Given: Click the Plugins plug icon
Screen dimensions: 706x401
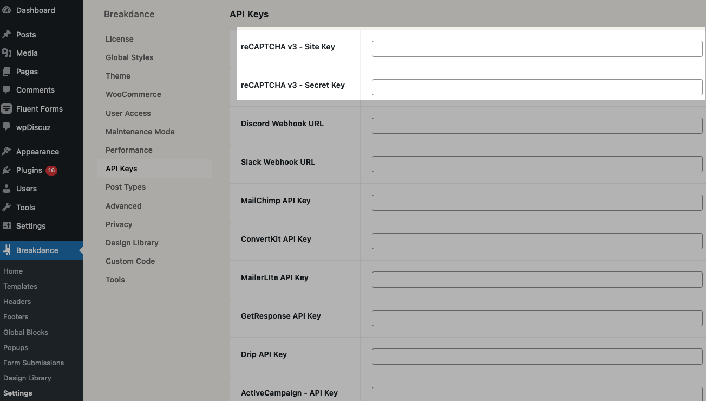Looking at the screenshot, I should click(x=6, y=170).
